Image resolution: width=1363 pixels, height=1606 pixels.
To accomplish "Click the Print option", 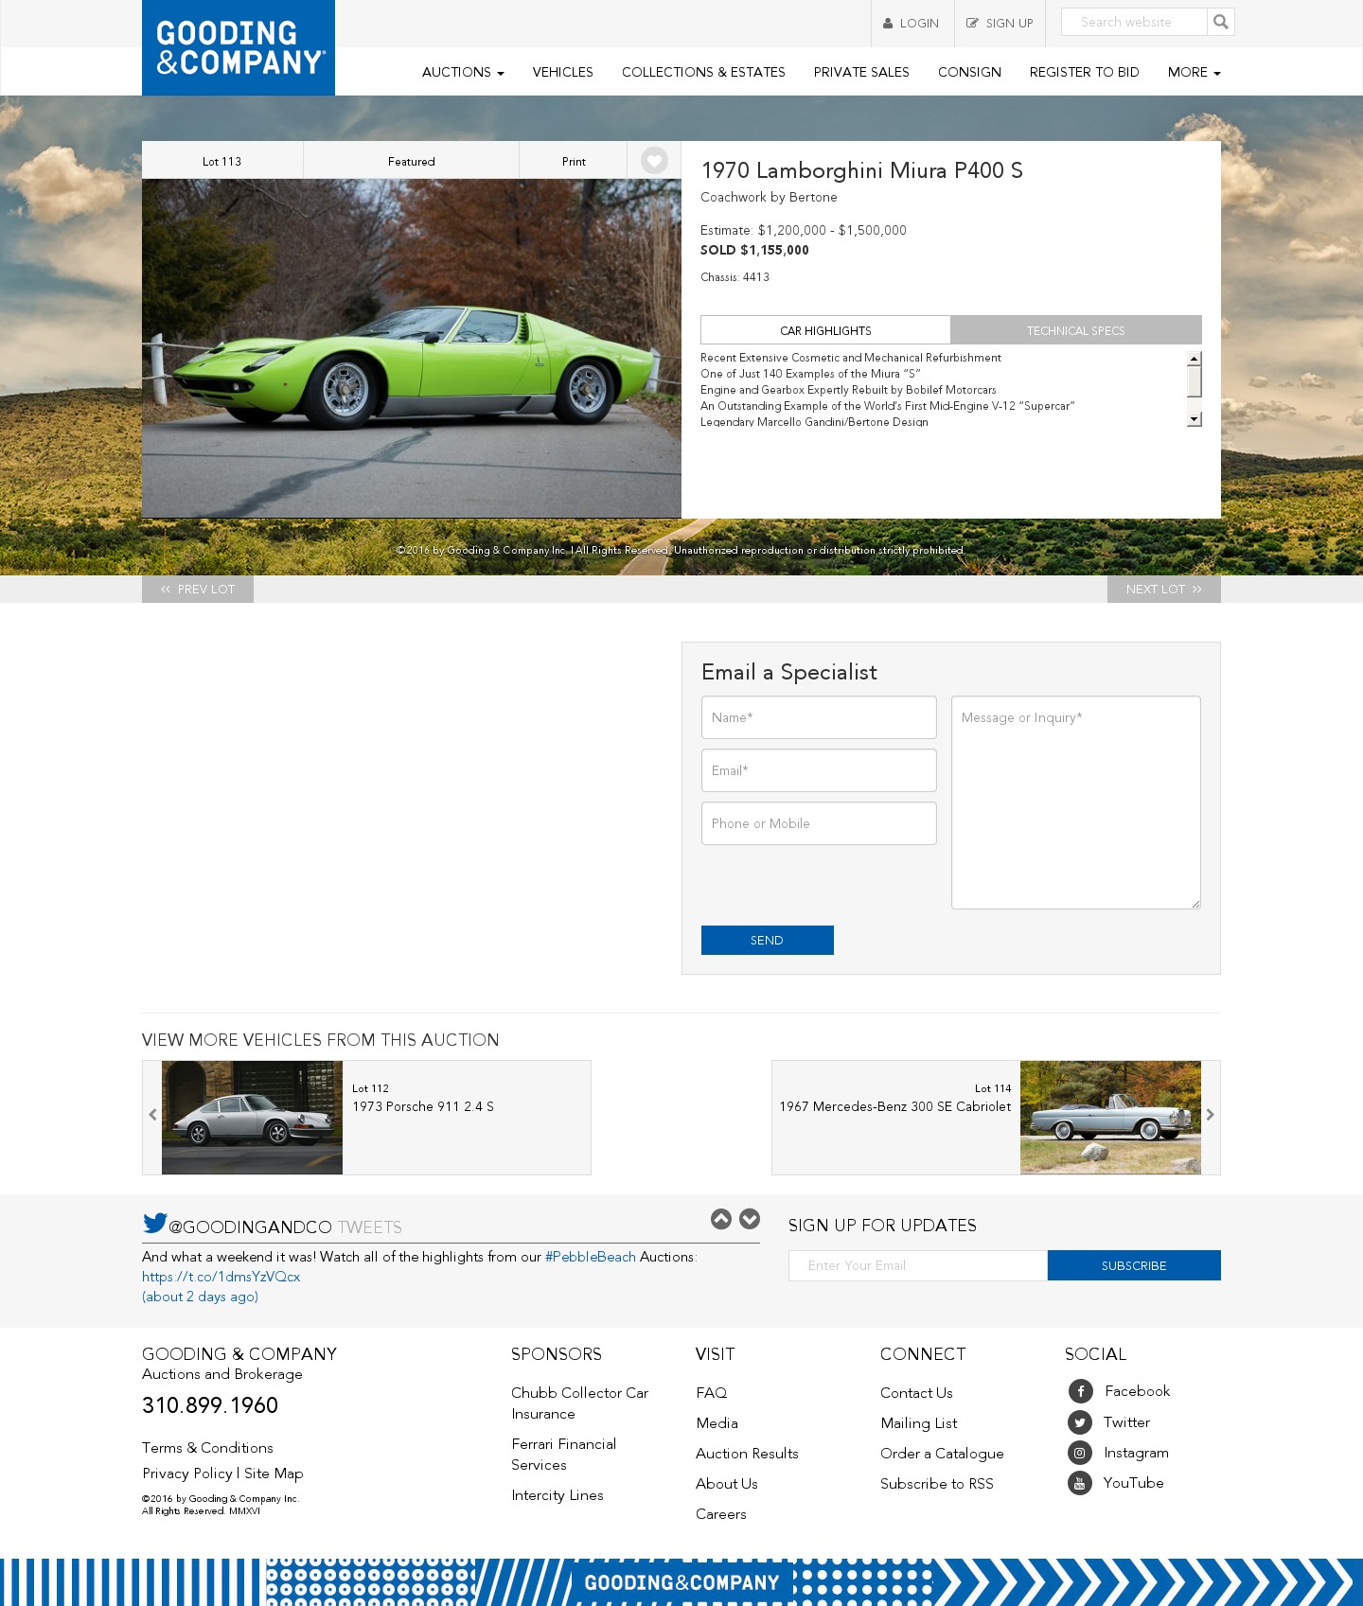I will pyautogui.click(x=574, y=161).
